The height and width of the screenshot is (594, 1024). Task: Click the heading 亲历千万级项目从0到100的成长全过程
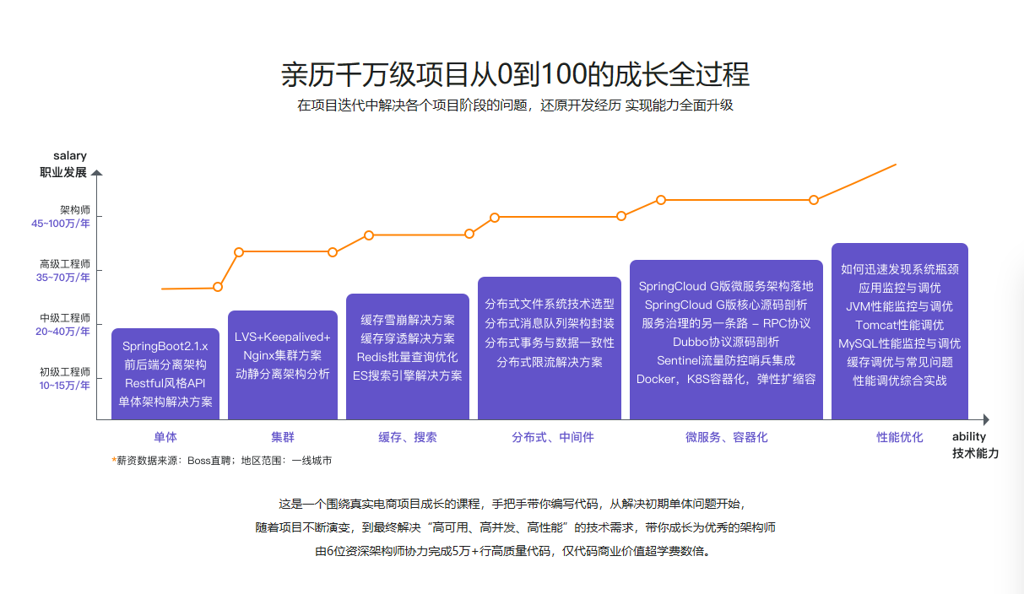click(515, 74)
